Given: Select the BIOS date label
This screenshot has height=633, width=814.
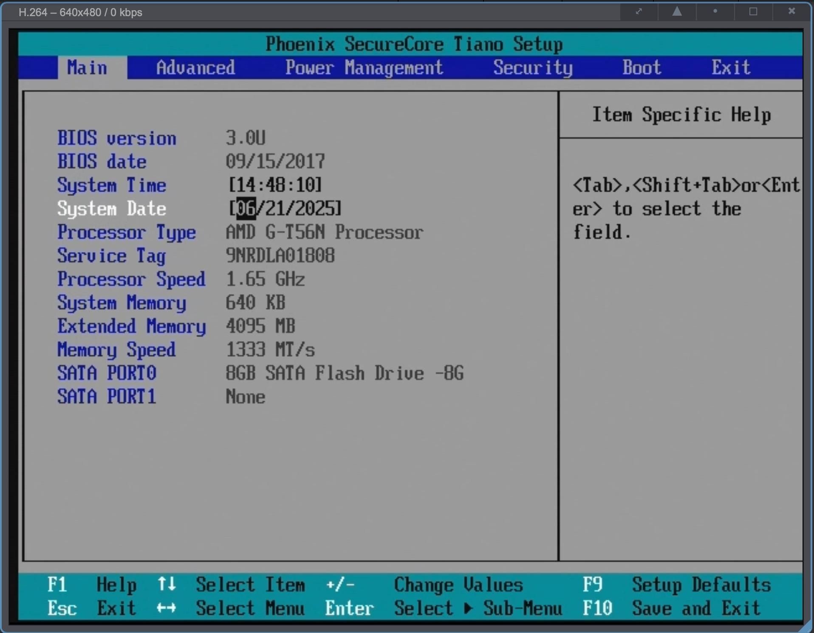Looking at the screenshot, I should pos(102,162).
